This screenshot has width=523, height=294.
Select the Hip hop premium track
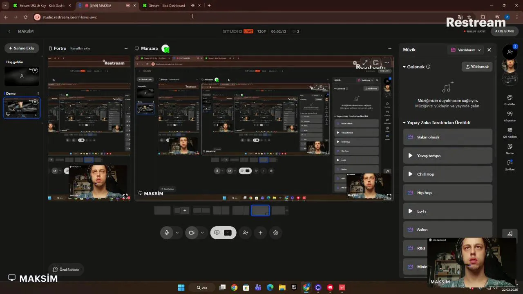click(x=448, y=193)
